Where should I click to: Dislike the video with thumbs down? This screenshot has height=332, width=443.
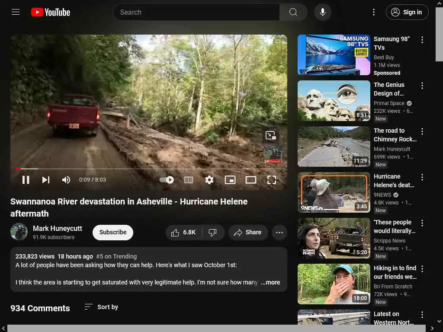(212, 232)
